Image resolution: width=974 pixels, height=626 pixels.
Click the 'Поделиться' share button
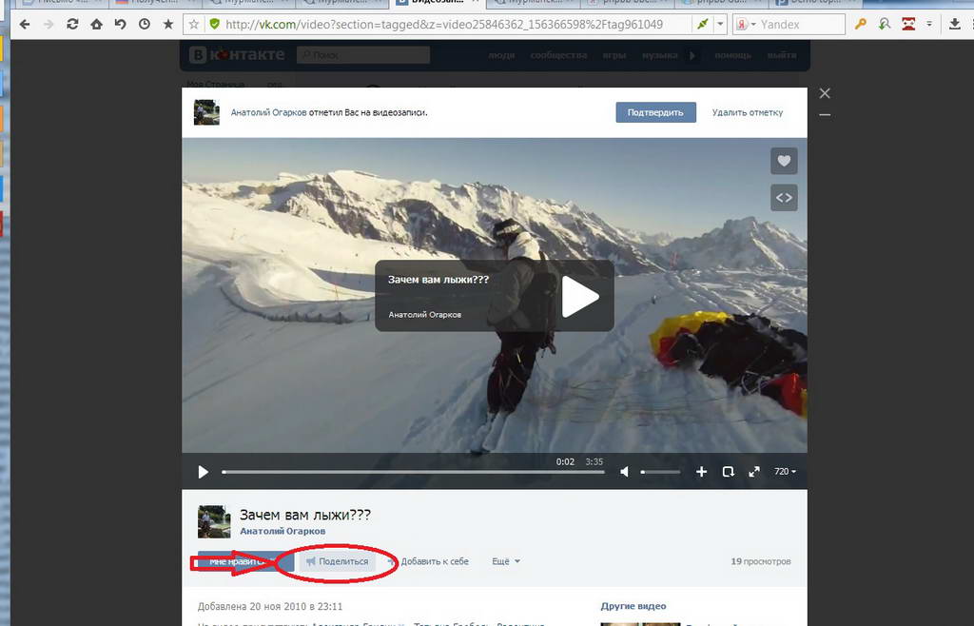pyautogui.click(x=338, y=561)
